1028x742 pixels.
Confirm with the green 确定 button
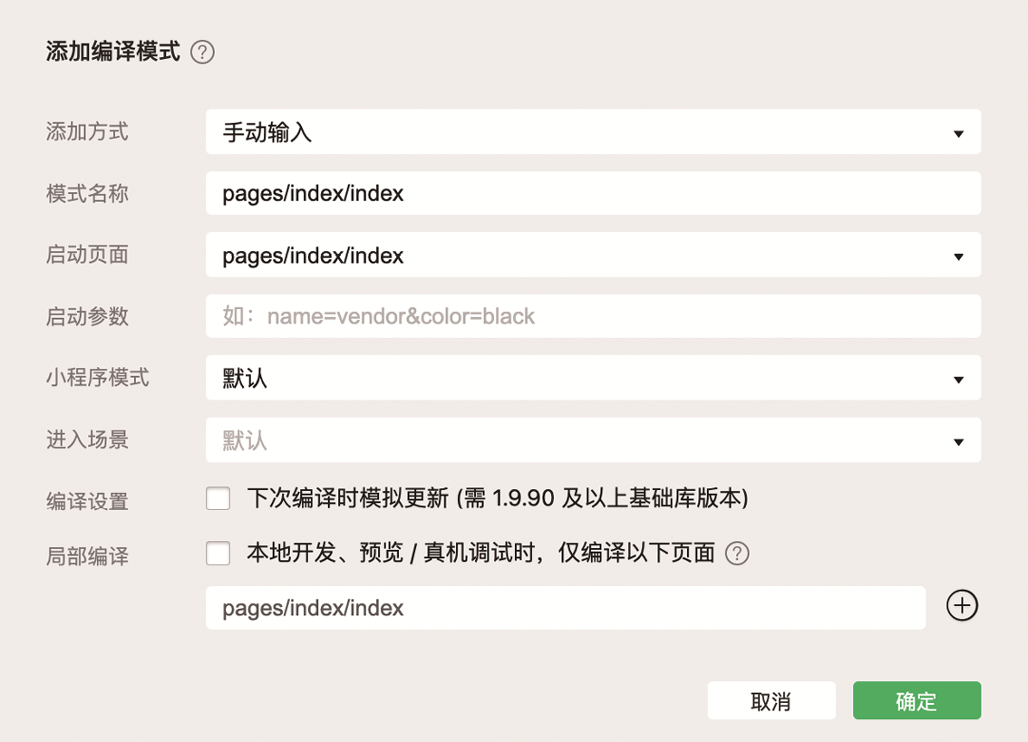coord(916,700)
